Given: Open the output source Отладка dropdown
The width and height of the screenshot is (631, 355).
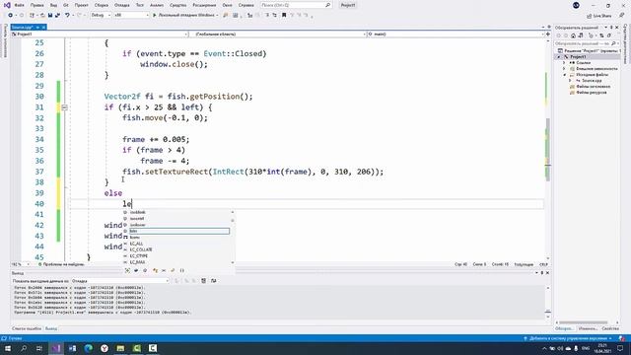Looking at the screenshot, I should point(120,281).
